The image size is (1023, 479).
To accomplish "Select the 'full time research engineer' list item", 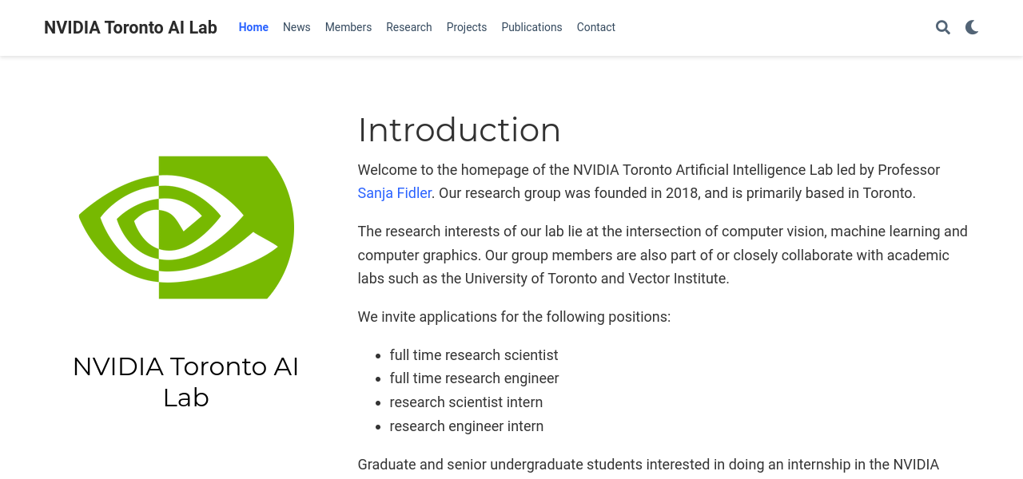I will pyautogui.click(x=474, y=378).
